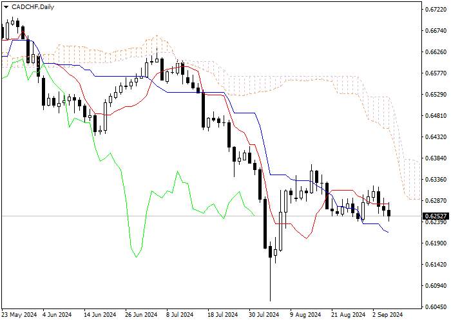This screenshot has width=451, height=322.
Task: Click the 18 Jul 2024 date label
Action: click(x=222, y=315)
